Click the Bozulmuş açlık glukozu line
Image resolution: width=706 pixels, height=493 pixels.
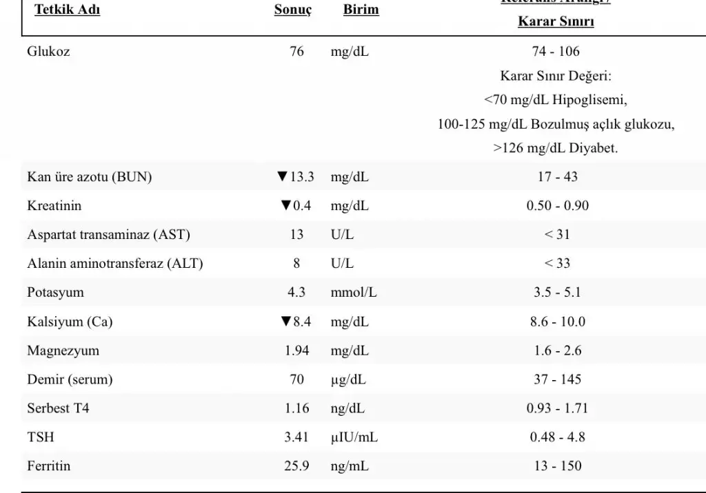pos(556,125)
